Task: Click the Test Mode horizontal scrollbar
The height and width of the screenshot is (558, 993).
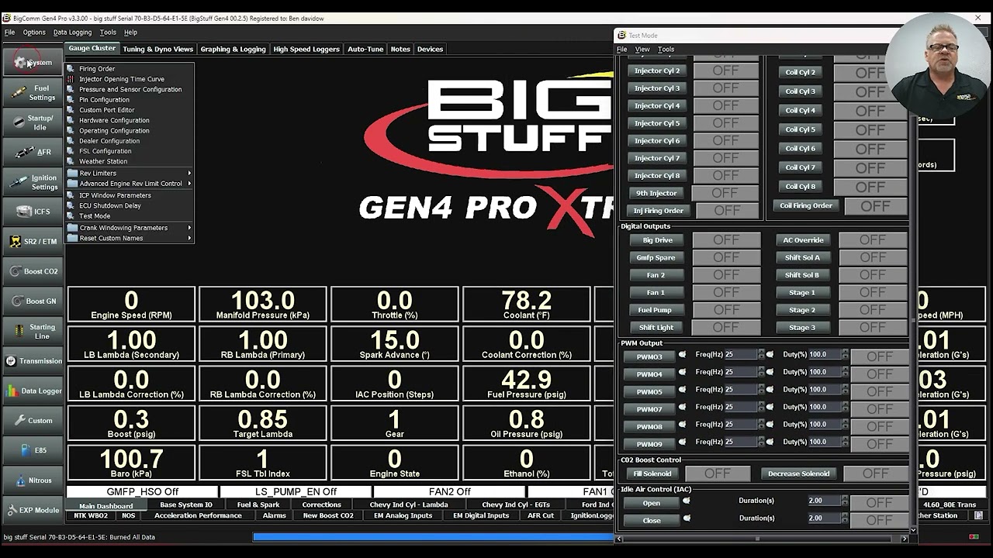Action: [x=763, y=538]
